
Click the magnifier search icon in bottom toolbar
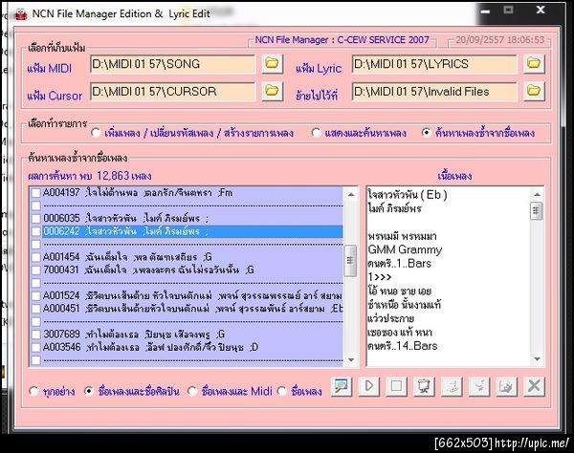point(342,386)
